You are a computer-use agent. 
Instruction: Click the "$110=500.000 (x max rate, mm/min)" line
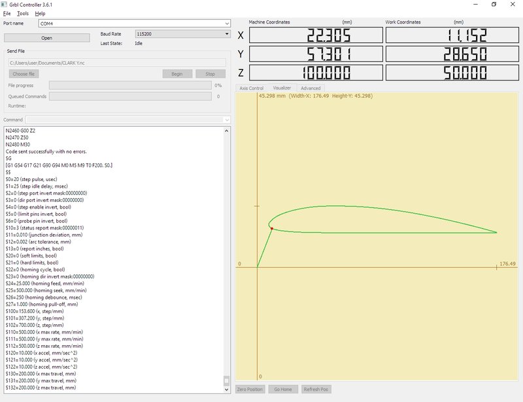[x=44, y=332]
